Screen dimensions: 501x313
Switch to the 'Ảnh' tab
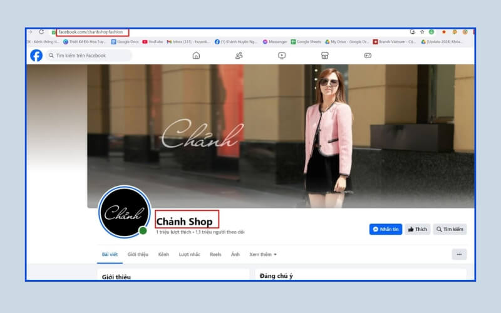pos(235,255)
